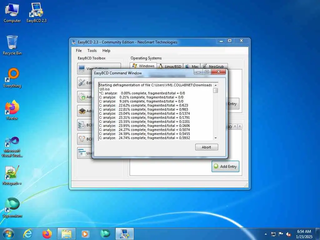Click the lower Add Entry button
This screenshot has width=320, height=240.
click(225, 167)
